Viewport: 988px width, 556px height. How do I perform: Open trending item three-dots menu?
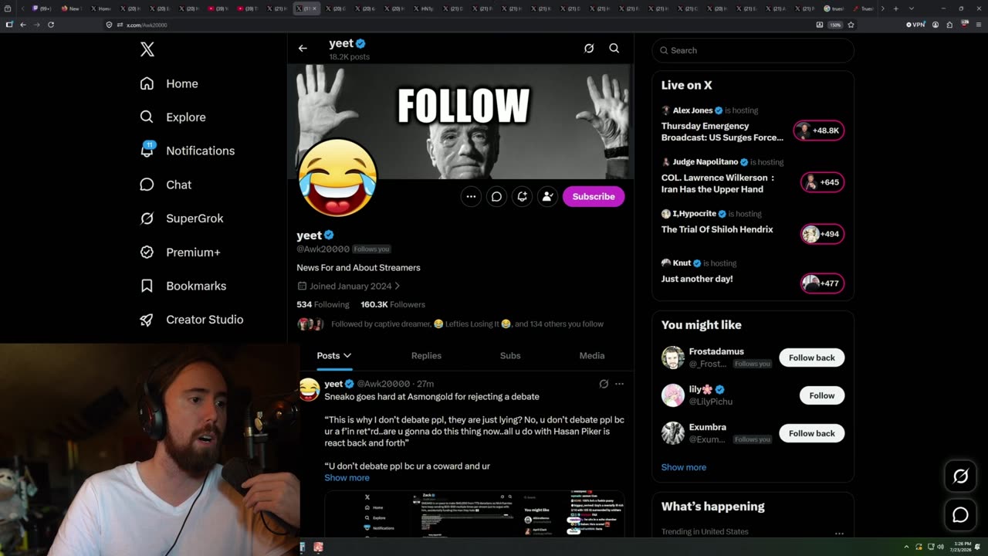tap(839, 533)
